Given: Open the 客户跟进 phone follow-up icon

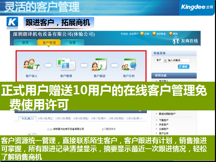Looking at the screenshot, I should coord(99,65).
